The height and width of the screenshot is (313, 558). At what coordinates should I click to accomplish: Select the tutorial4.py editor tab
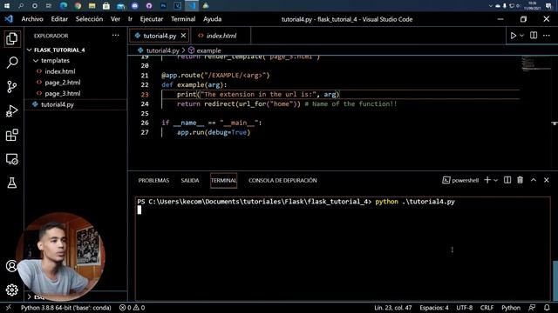[160, 36]
